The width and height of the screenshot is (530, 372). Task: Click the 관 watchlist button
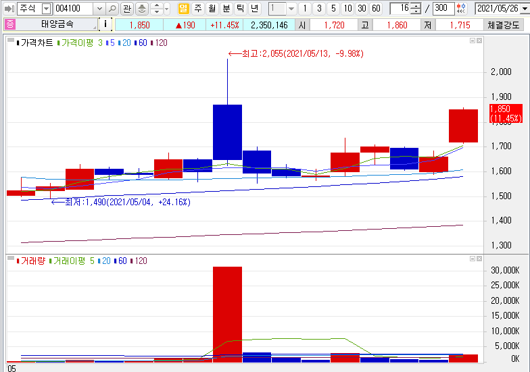pyautogui.click(x=127, y=8)
